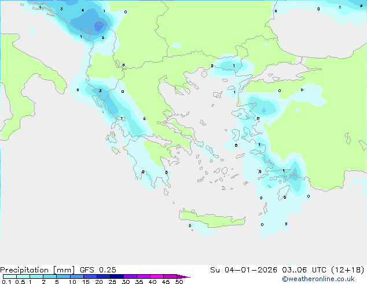Image resolution: width=367 pixels, height=284 pixels.
Task: Click the '25' legend scale label
Action: pos(112,282)
